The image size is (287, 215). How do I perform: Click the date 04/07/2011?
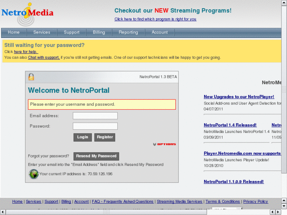pos(214,109)
